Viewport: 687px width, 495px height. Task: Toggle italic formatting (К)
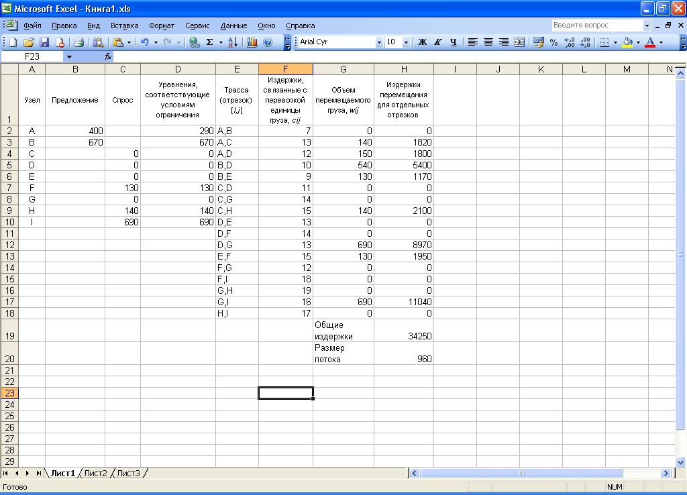438,42
